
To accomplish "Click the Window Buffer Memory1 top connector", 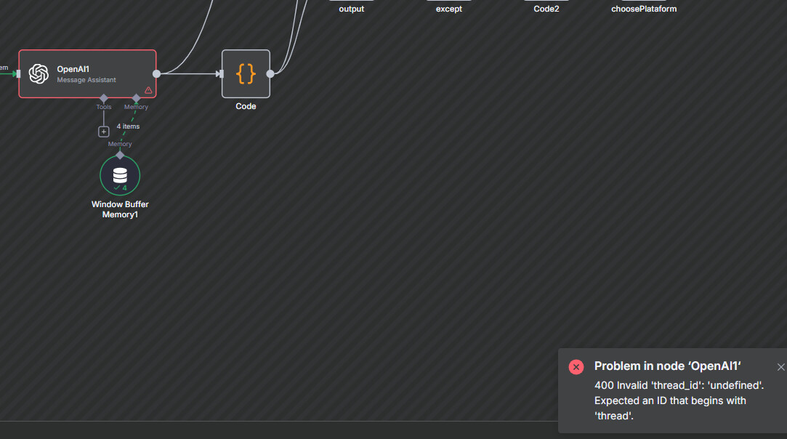I will (120, 156).
